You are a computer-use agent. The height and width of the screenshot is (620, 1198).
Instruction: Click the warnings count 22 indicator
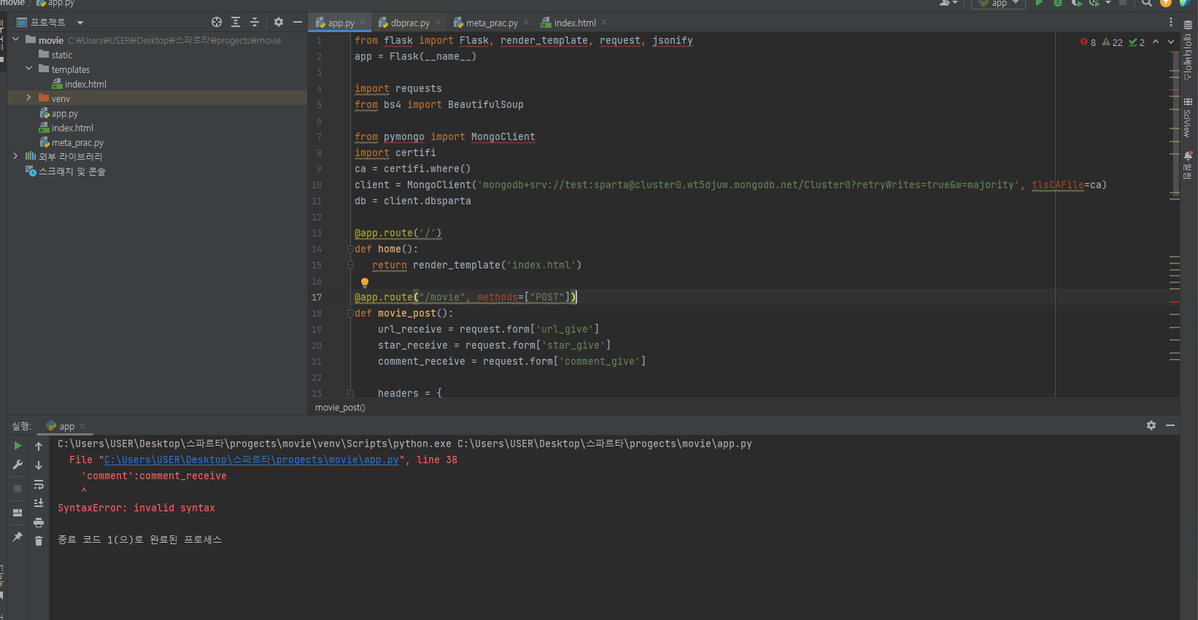click(x=1113, y=42)
